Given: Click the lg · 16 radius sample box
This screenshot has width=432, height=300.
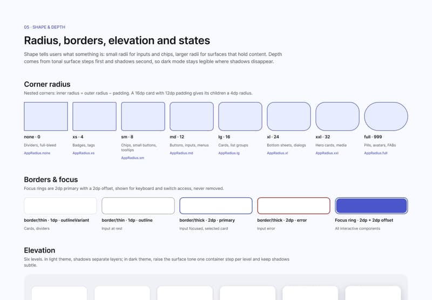Looking at the screenshot, I should (240, 117).
